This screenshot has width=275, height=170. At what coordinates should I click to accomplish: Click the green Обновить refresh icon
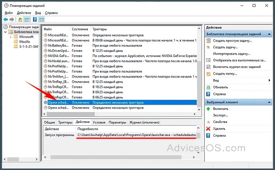tap(208, 87)
